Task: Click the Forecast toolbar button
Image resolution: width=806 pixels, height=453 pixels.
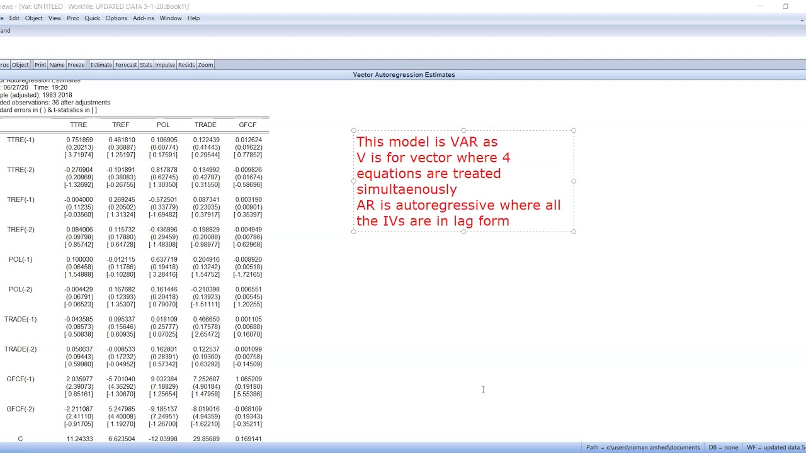Action: [x=126, y=65]
